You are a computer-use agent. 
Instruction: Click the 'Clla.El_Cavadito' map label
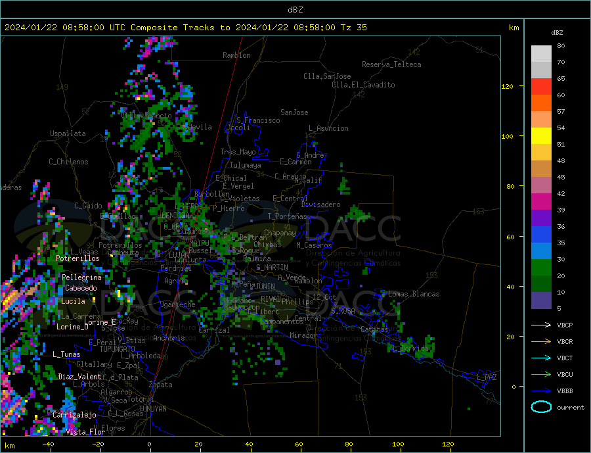[363, 85]
